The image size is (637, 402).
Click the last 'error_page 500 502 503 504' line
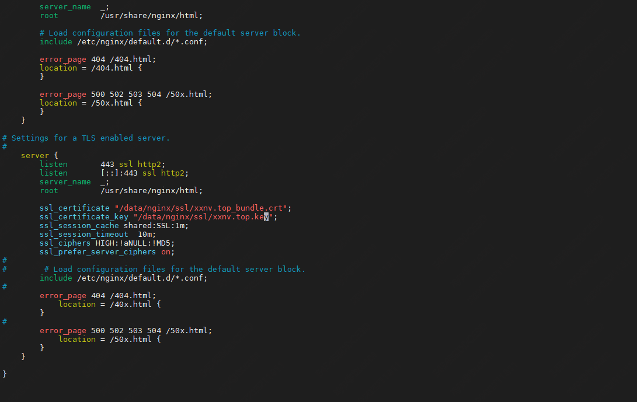[x=126, y=331]
